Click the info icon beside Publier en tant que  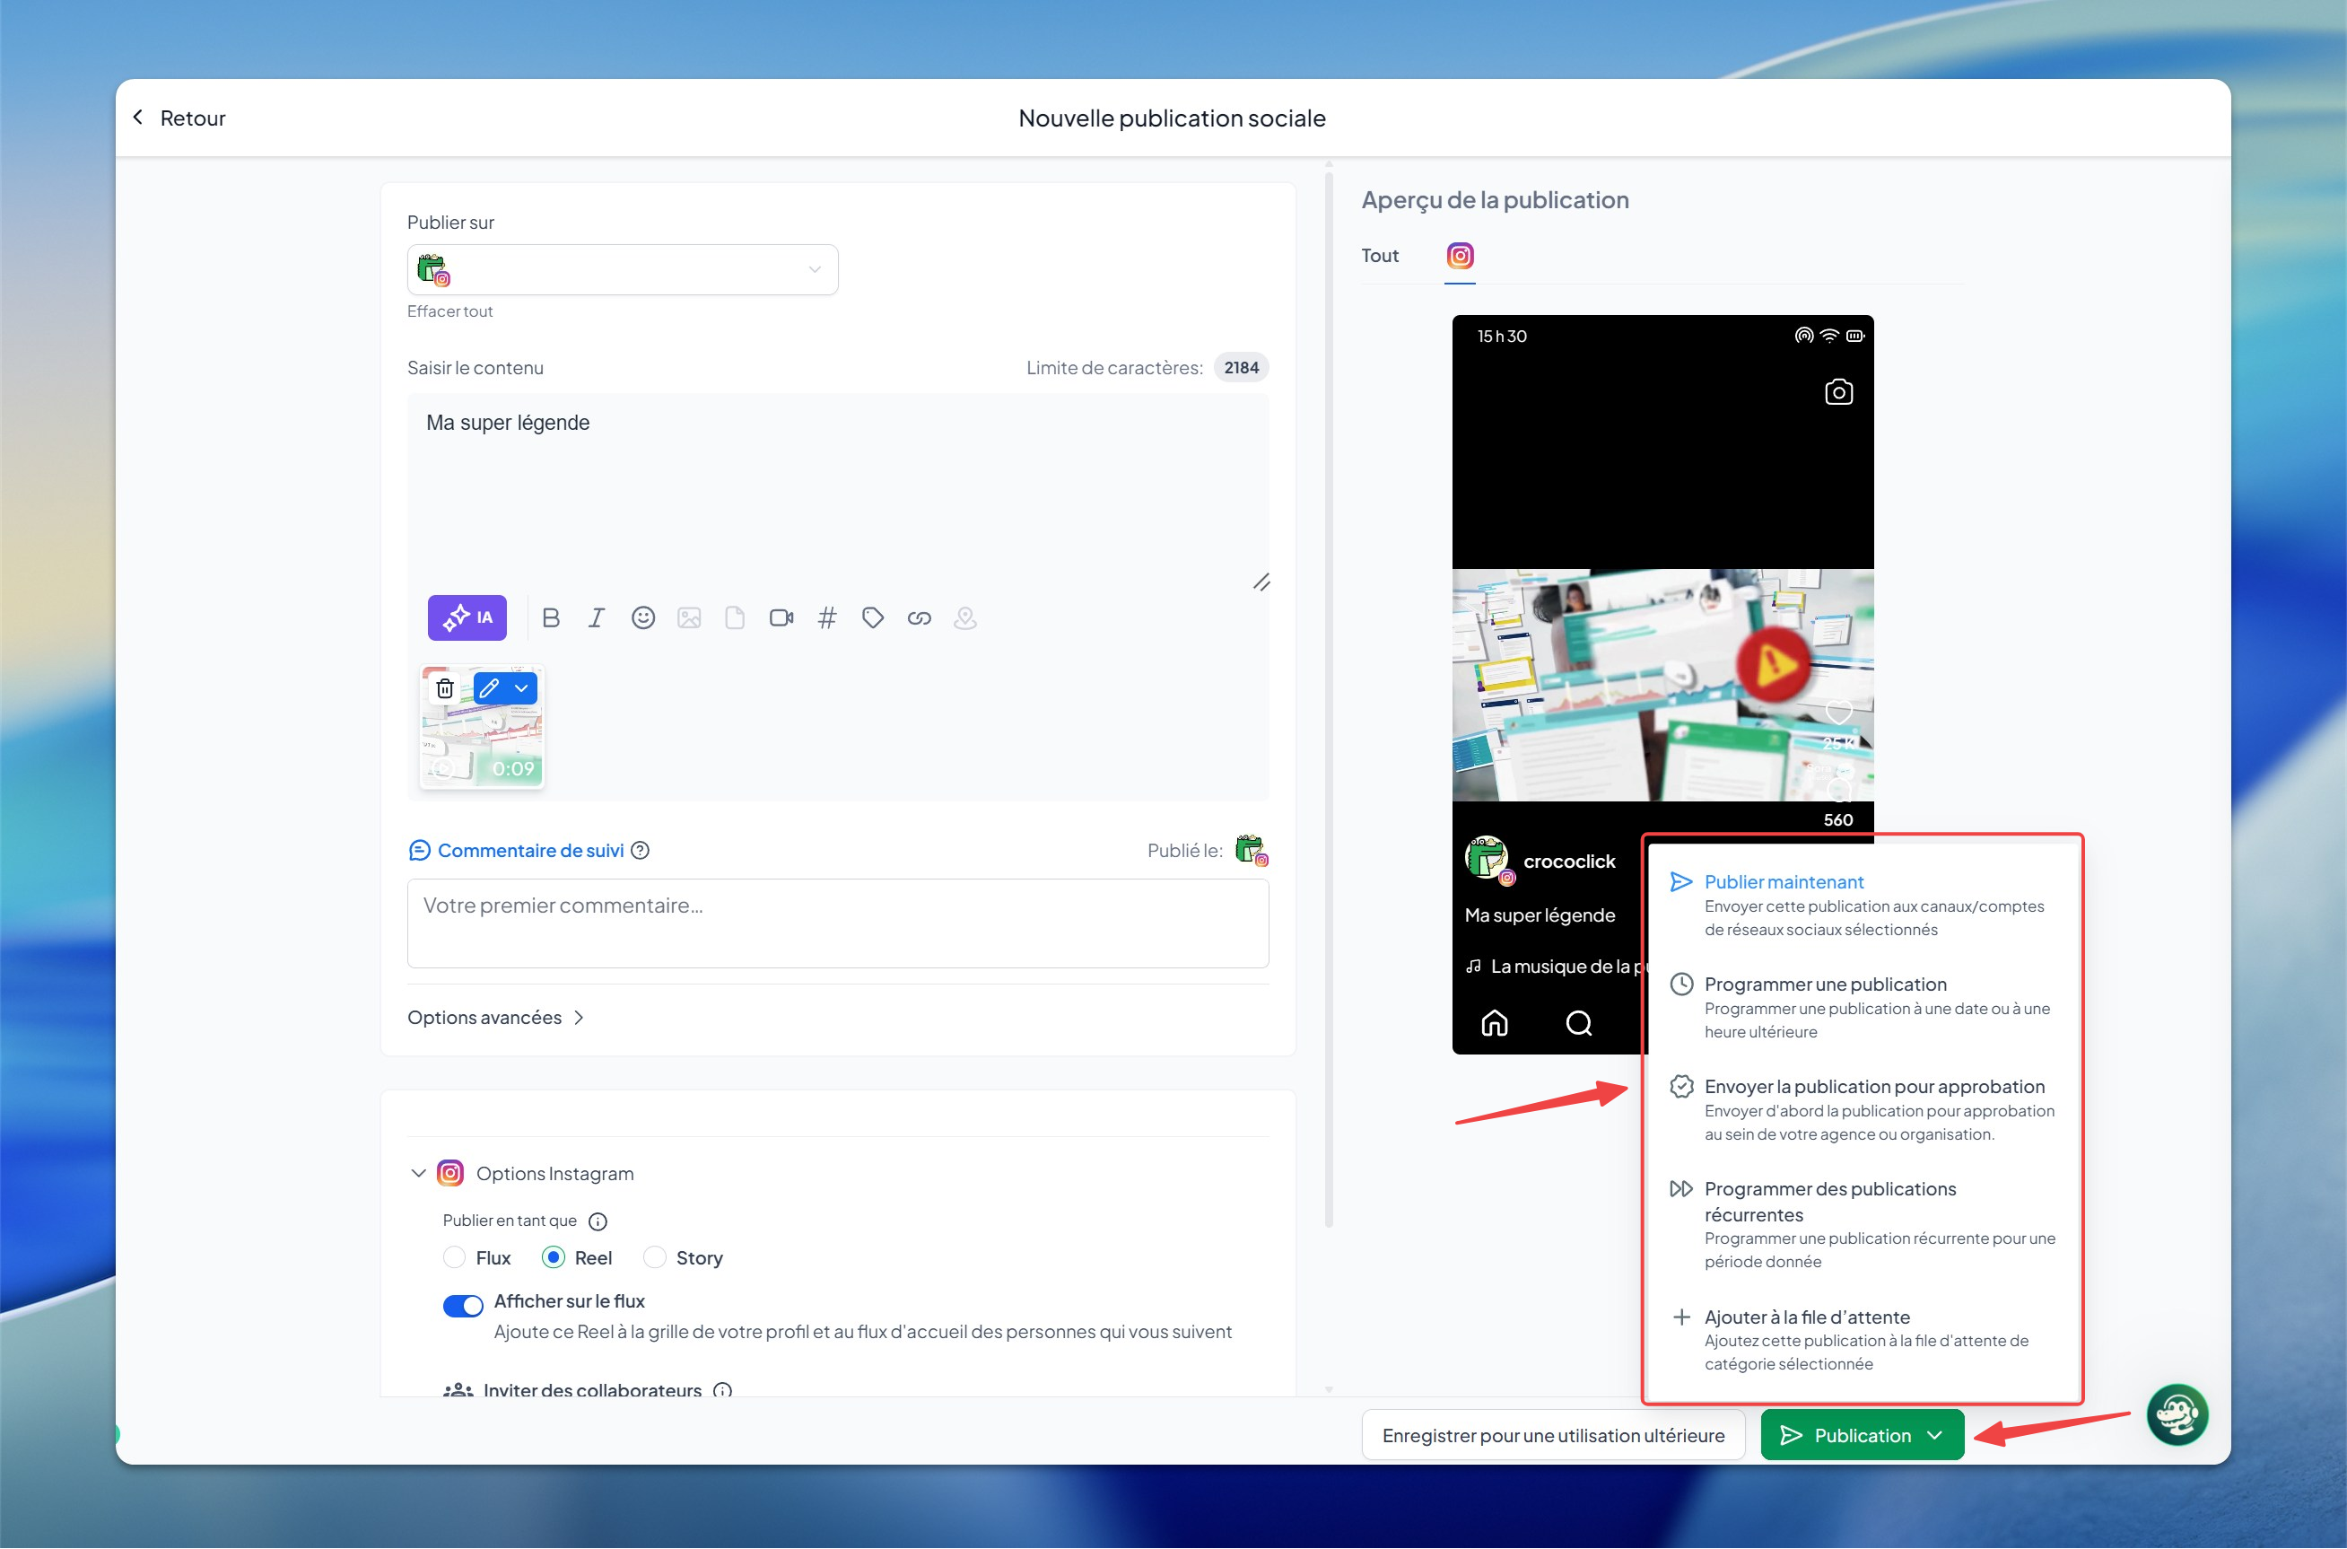point(598,1221)
